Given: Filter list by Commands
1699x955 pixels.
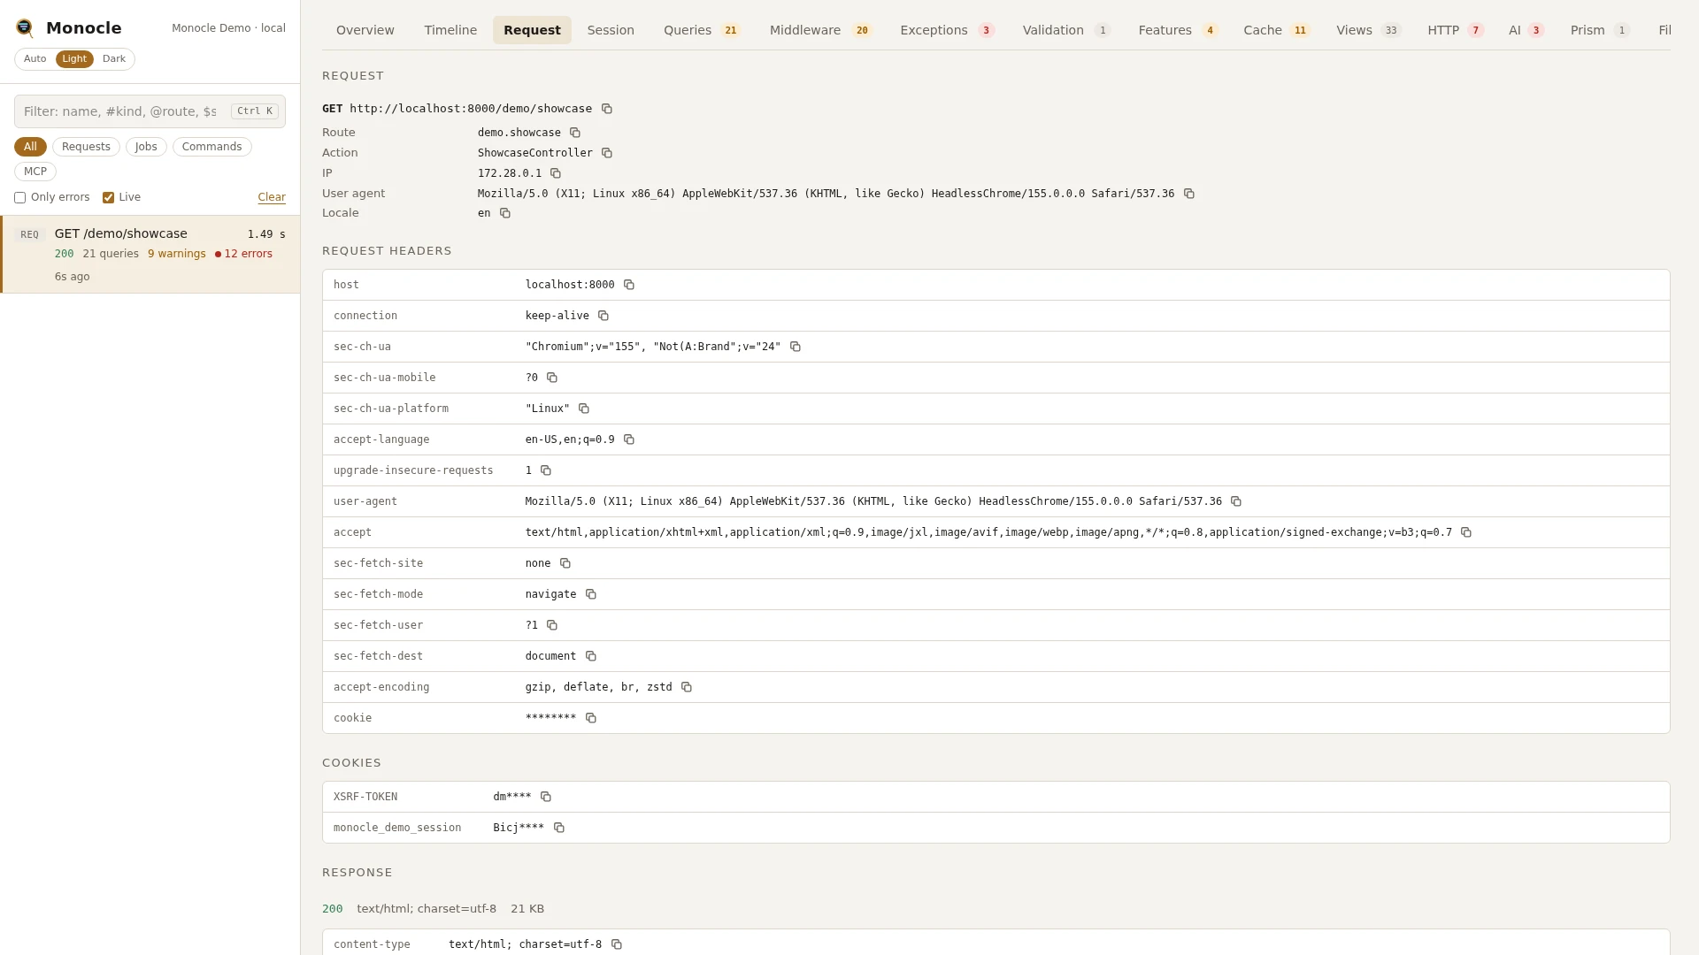Looking at the screenshot, I should click(211, 147).
